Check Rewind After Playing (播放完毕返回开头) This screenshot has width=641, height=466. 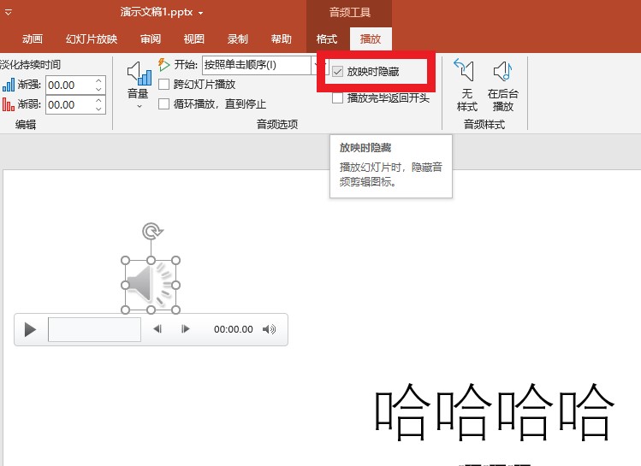337,98
